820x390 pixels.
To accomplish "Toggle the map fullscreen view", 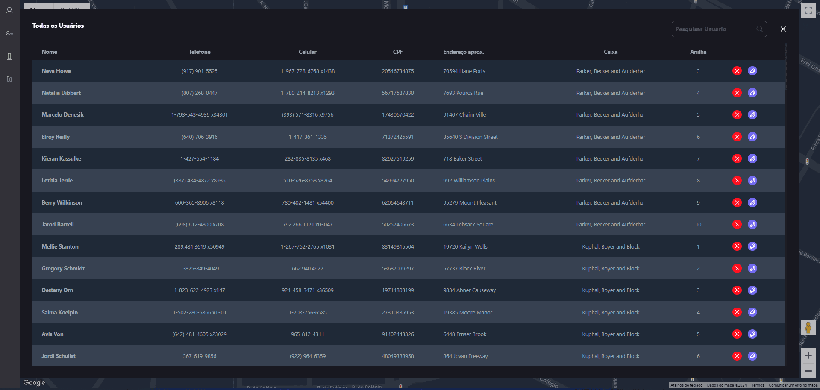I will 808,10.
